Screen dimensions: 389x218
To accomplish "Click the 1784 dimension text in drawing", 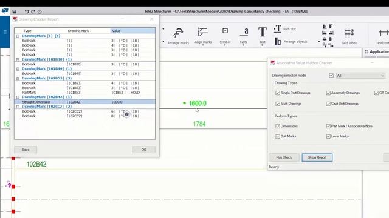I will 199,124.
